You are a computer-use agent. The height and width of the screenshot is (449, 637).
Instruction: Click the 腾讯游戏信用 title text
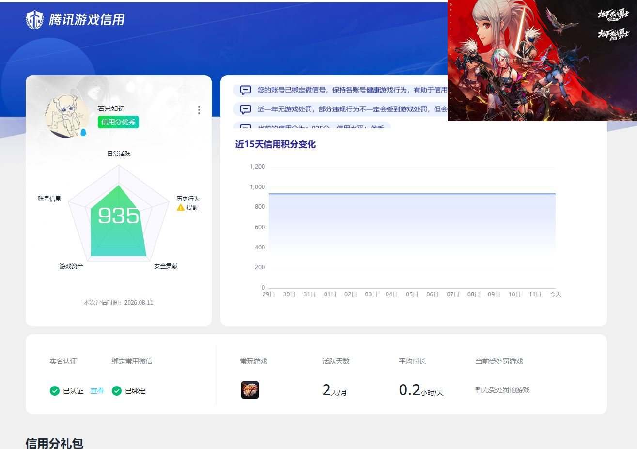tap(87, 20)
